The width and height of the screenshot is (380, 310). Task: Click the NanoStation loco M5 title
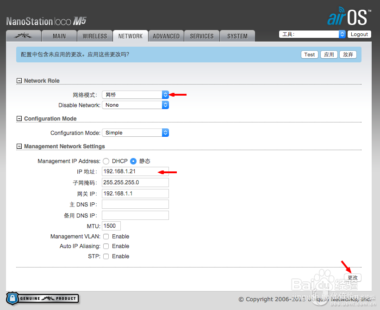tap(46, 21)
